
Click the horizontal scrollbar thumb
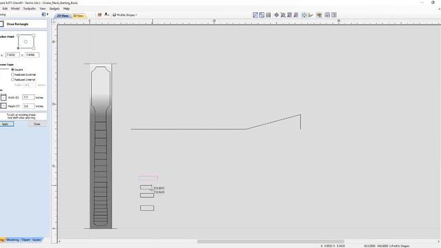[271, 242]
